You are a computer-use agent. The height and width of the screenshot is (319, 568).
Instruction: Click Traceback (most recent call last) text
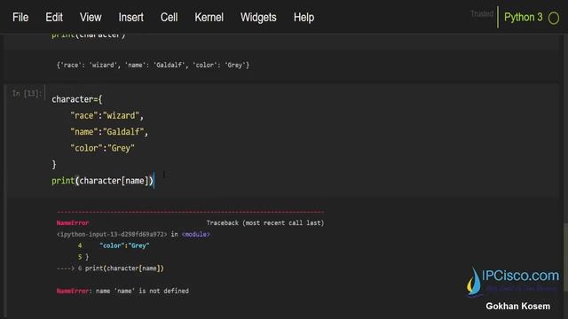tap(265, 223)
